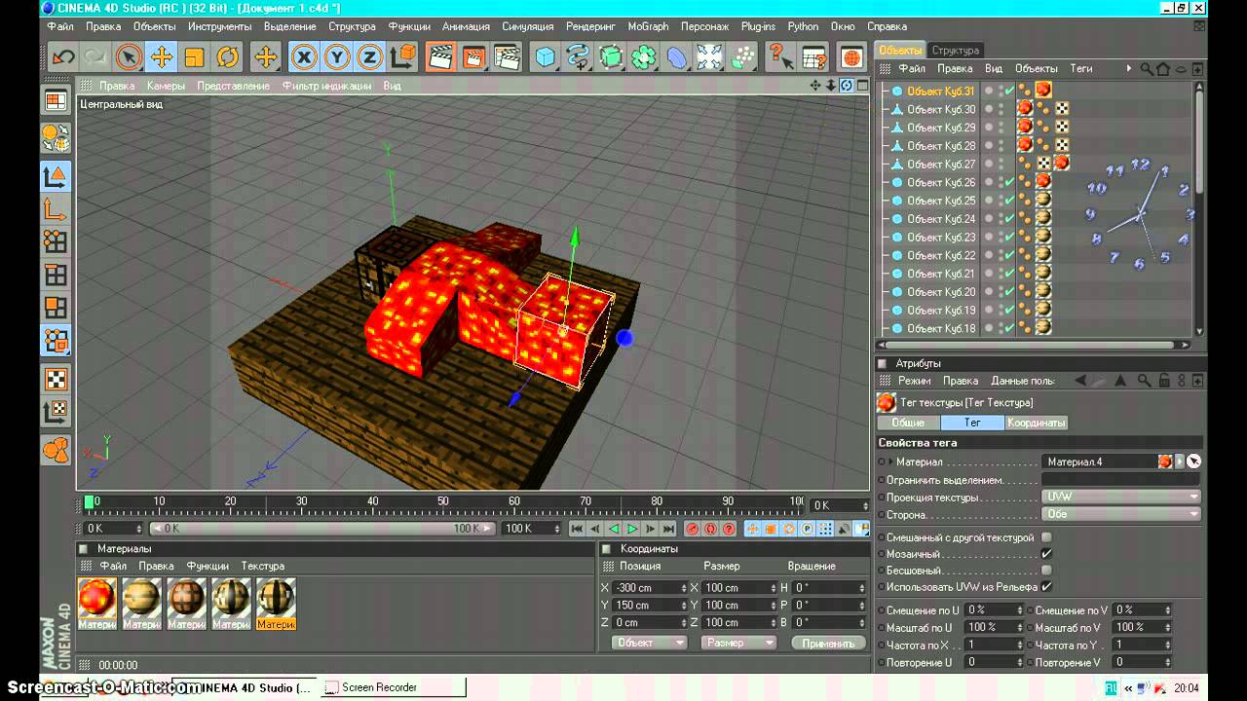The height and width of the screenshot is (701, 1247).
Task: Open the Функции menu in Materials panel
Action: click(208, 566)
